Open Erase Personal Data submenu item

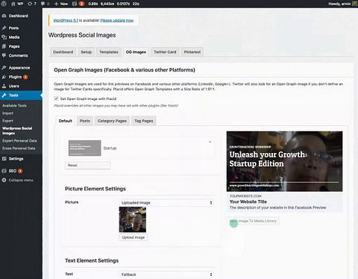[x=19, y=148]
